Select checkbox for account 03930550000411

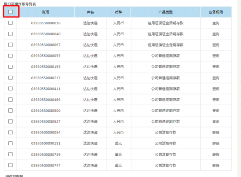coord(10,89)
